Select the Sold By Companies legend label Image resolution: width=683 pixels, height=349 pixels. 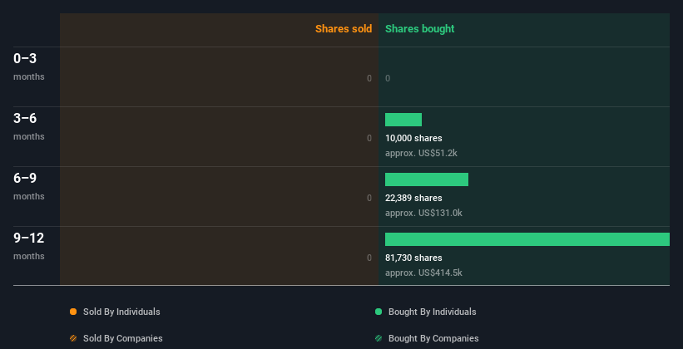click(x=123, y=338)
